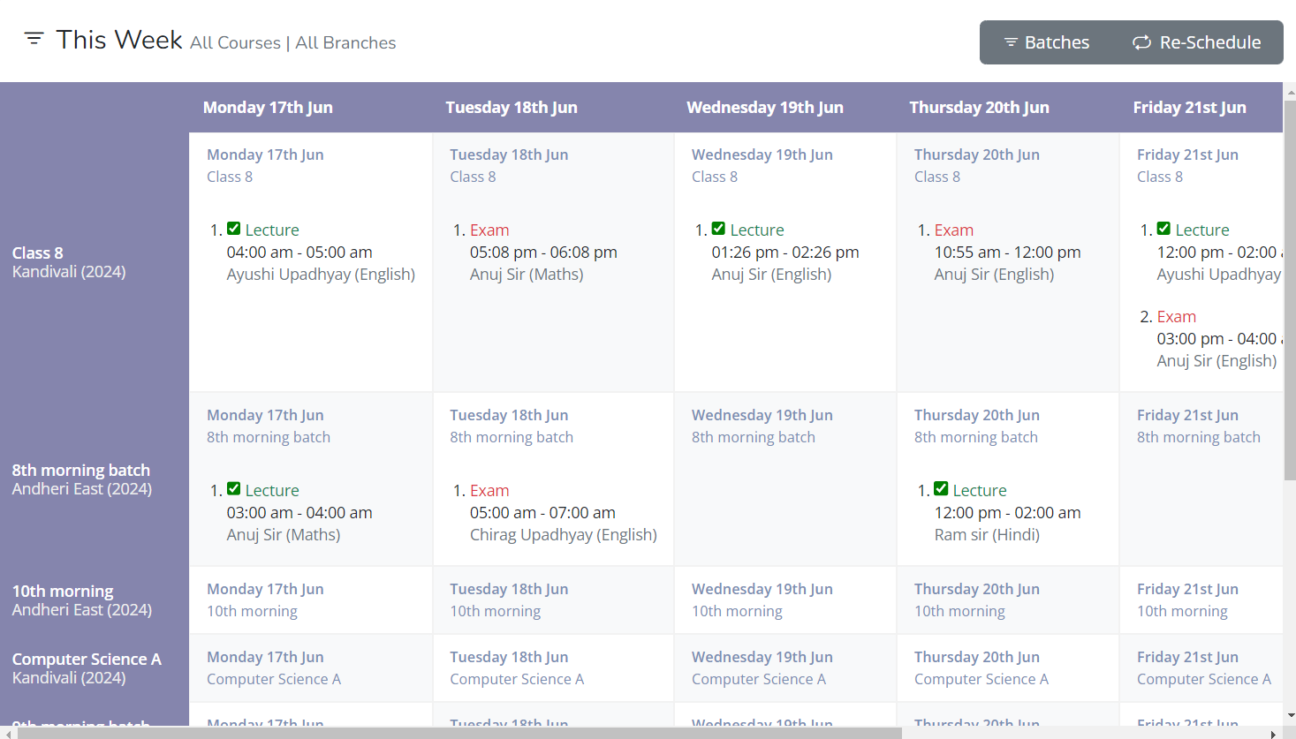Click the horizontal scrollbar thumb
The width and height of the screenshot is (1296, 739).
pos(459,733)
